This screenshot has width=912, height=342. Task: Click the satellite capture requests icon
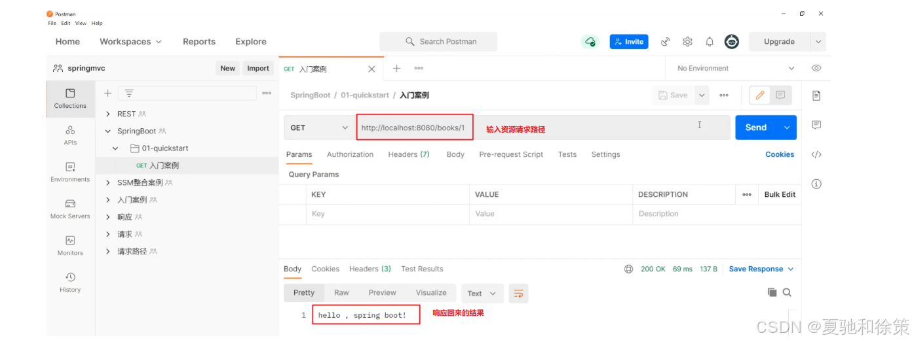click(666, 42)
